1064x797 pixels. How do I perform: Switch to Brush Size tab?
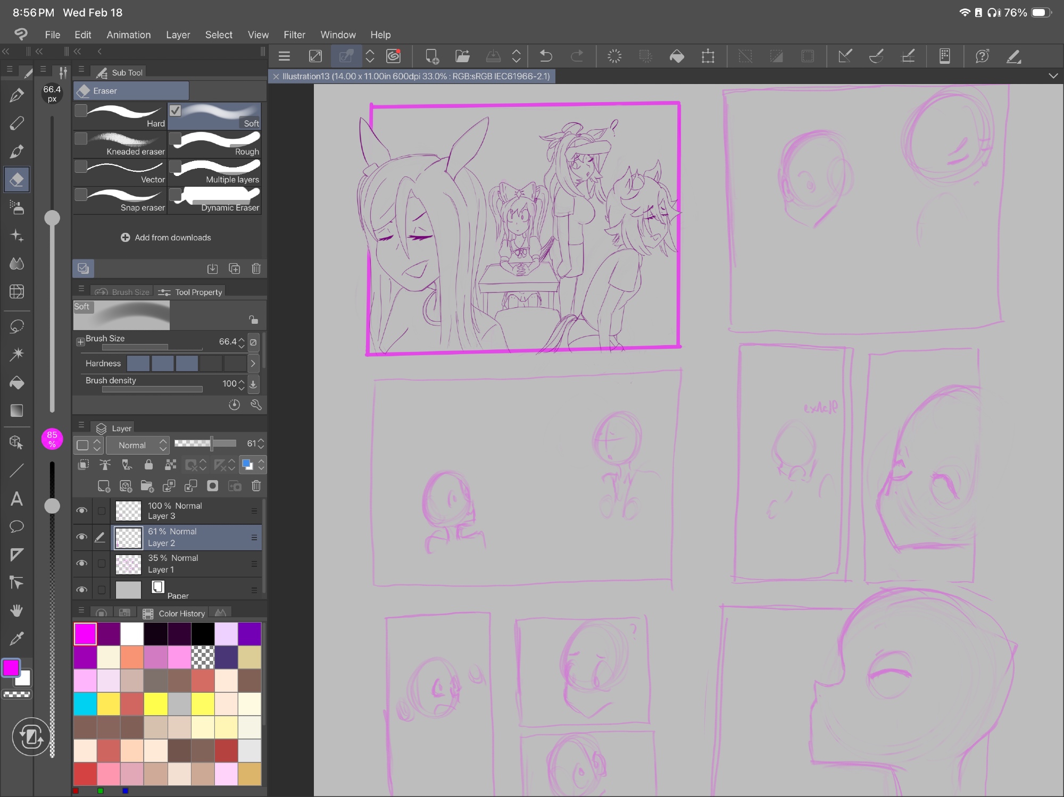click(123, 292)
